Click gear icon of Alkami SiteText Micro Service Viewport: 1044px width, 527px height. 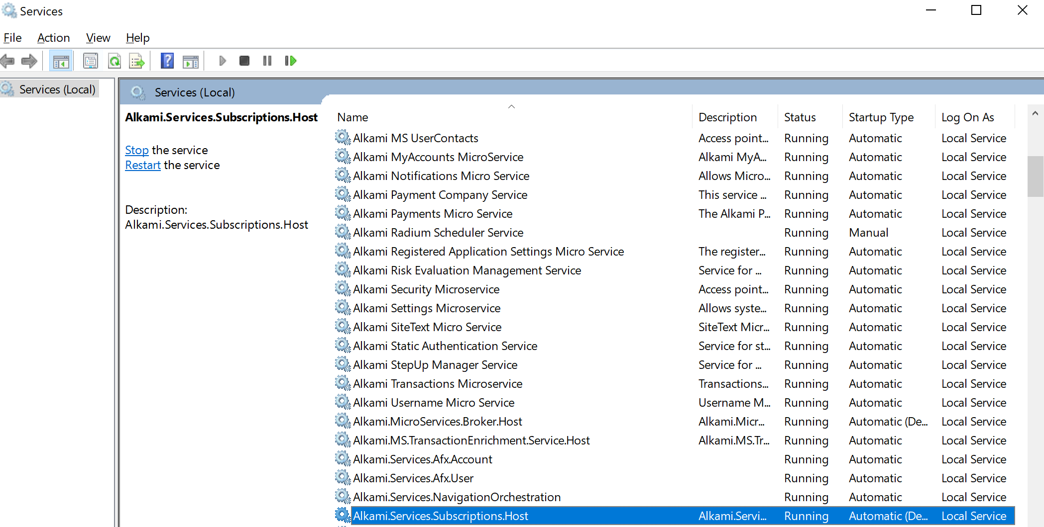pos(343,326)
